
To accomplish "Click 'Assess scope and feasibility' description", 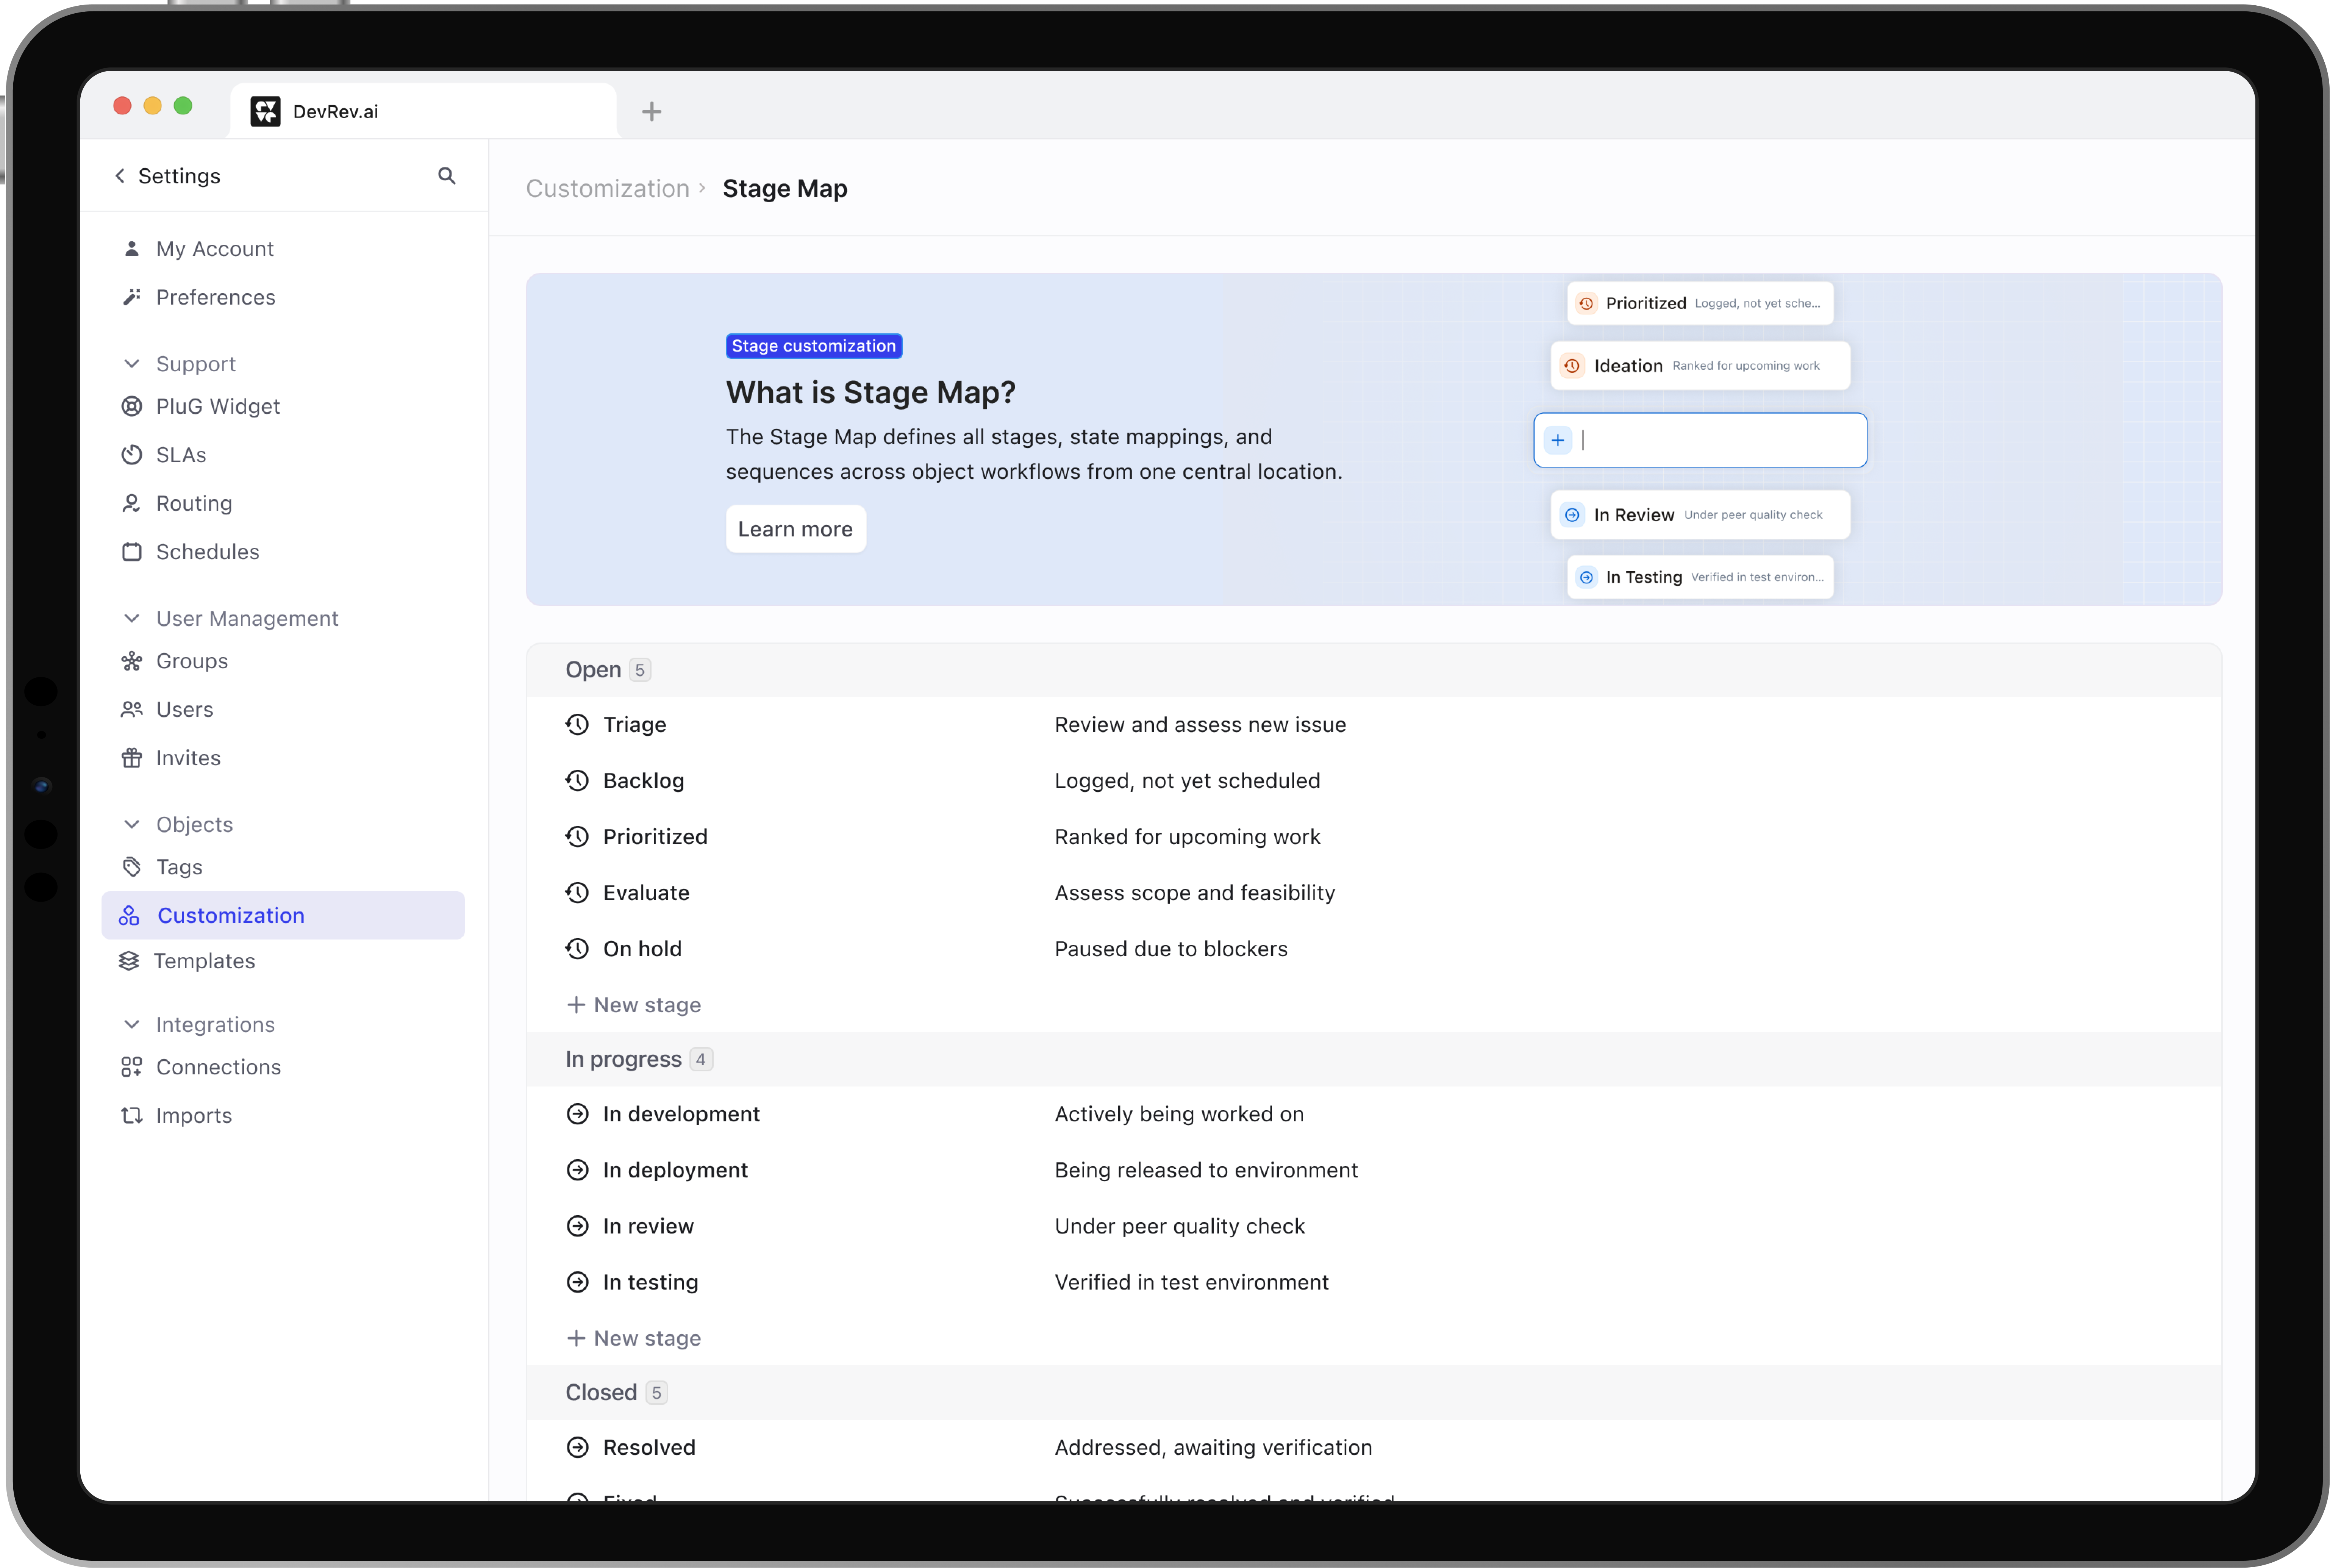I will (1195, 892).
